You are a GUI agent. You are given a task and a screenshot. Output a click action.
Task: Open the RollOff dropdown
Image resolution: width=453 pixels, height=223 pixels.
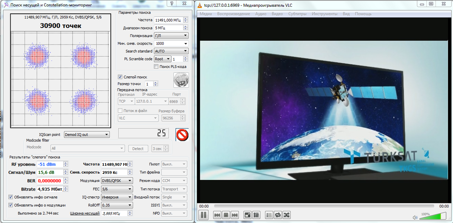pyautogui.click(x=116, y=205)
